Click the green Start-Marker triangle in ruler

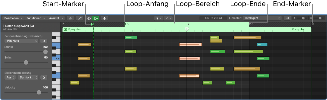(92, 24)
